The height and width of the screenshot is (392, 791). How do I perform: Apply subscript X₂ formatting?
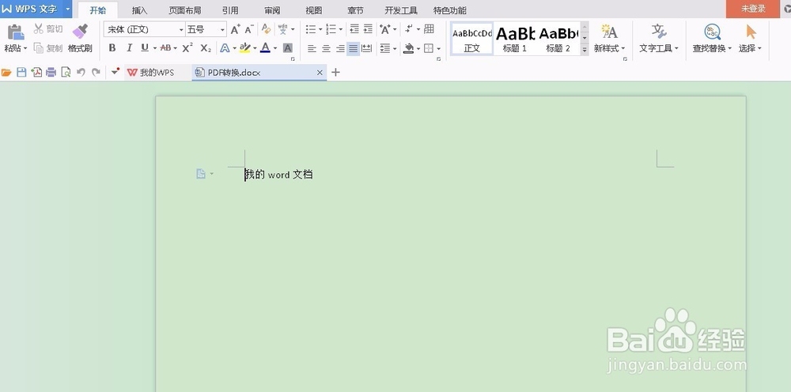[x=206, y=48]
